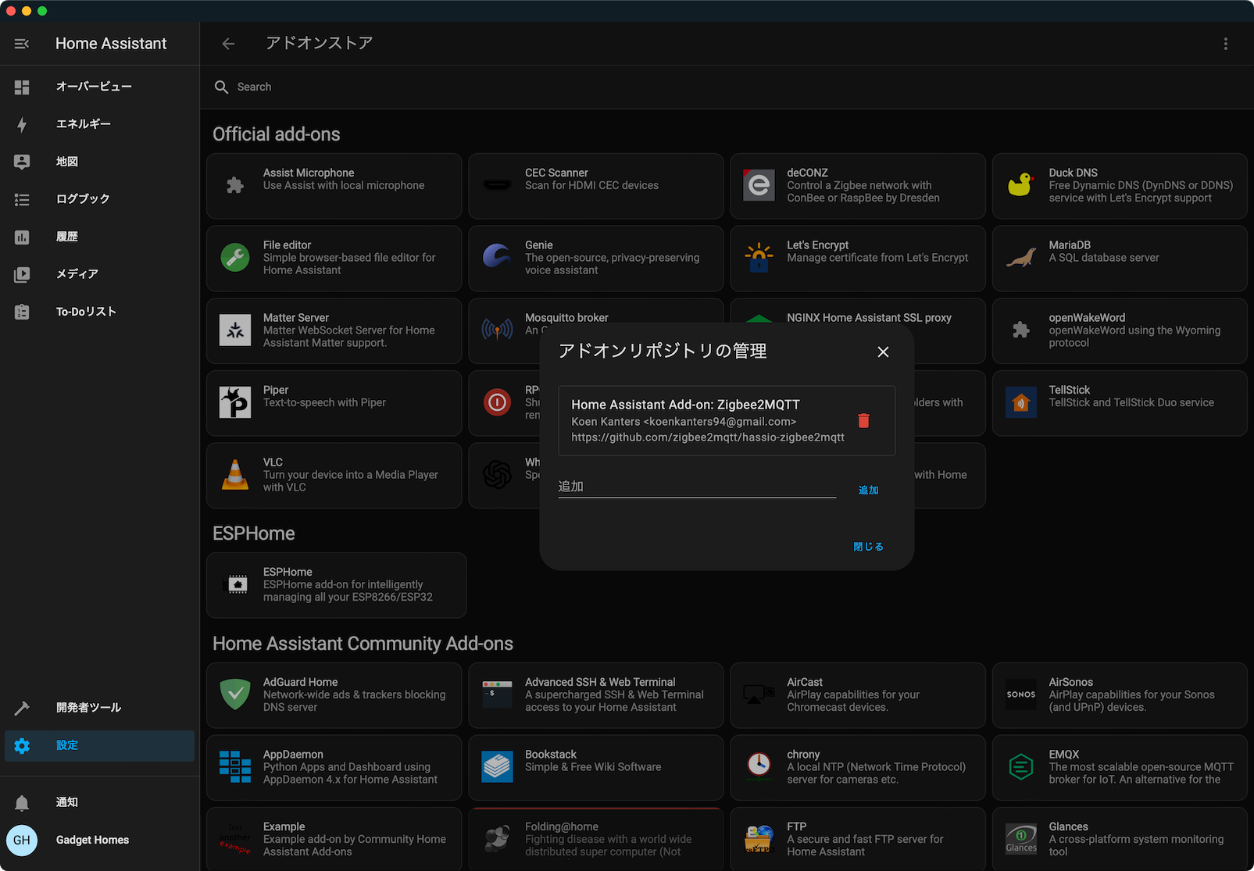Open the Bookstack add-on icon
Viewport: 1254px width, 871px height.
pos(497,767)
